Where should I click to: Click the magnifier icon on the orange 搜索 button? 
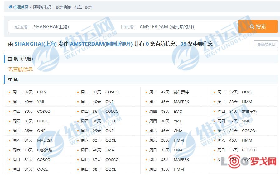coord(252,27)
